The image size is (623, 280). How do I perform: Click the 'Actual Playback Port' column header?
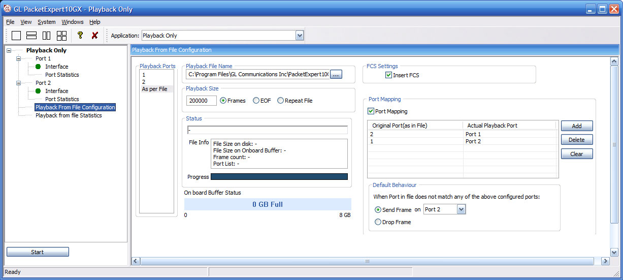click(510, 125)
